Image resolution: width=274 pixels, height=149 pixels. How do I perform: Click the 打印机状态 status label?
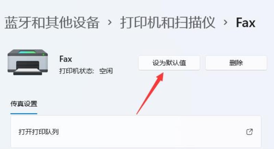(76, 71)
